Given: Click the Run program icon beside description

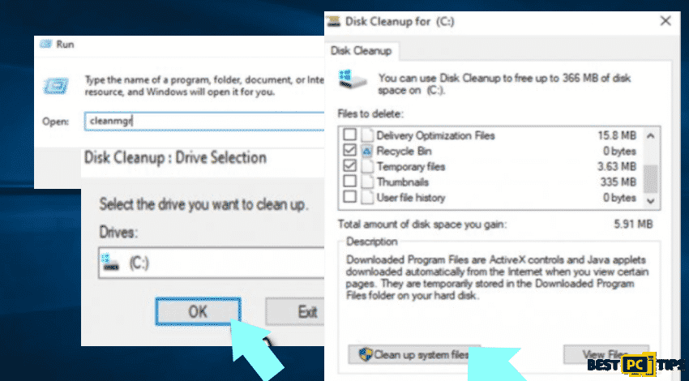Looking at the screenshot, I should 56,86.
